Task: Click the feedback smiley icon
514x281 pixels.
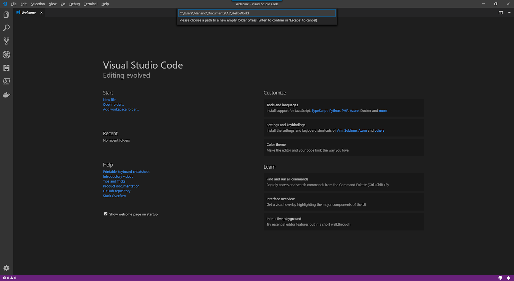Action: pyautogui.click(x=500, y=278)
